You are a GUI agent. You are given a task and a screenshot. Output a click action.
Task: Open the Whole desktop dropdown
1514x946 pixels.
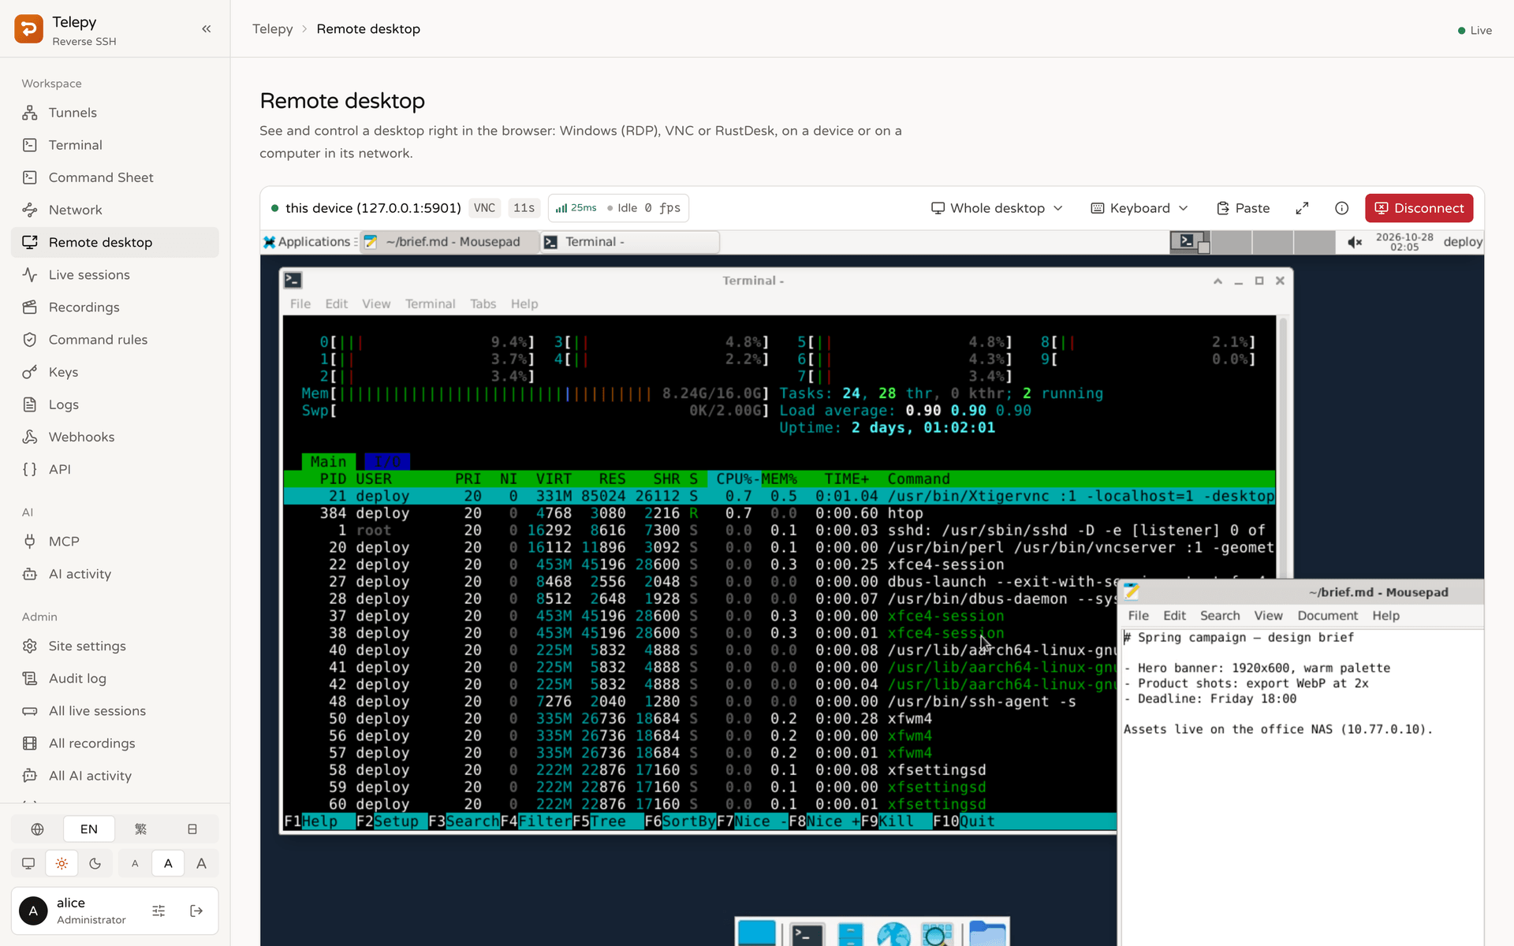(x=997, y=208)
